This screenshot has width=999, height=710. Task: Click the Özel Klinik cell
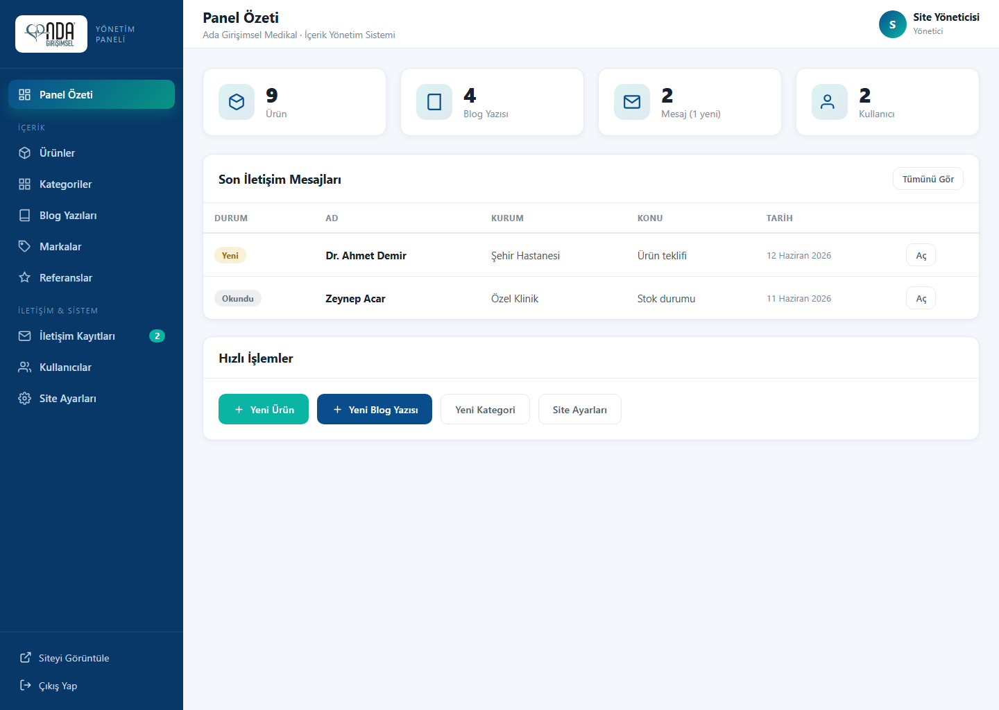click(515, 299)
